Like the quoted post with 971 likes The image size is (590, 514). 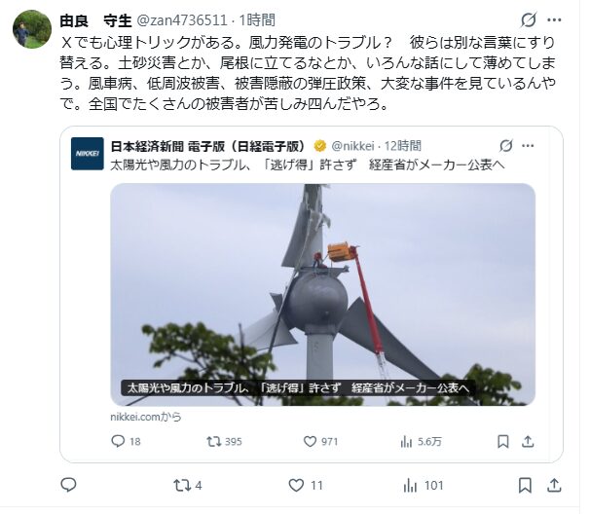320,441
